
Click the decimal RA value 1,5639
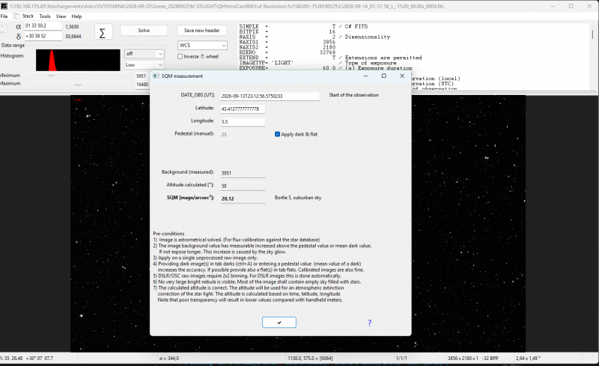tap(72, 27)
